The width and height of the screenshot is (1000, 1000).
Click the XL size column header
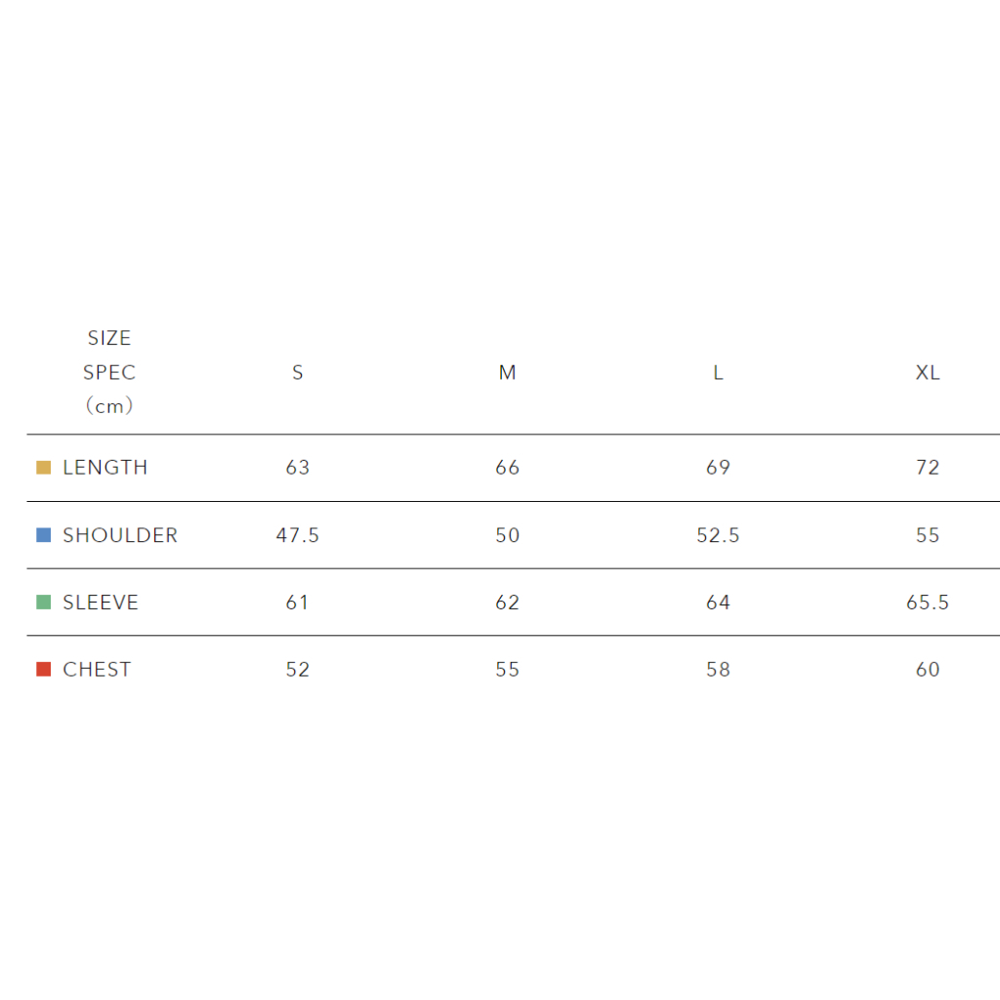tap(928, 373)
